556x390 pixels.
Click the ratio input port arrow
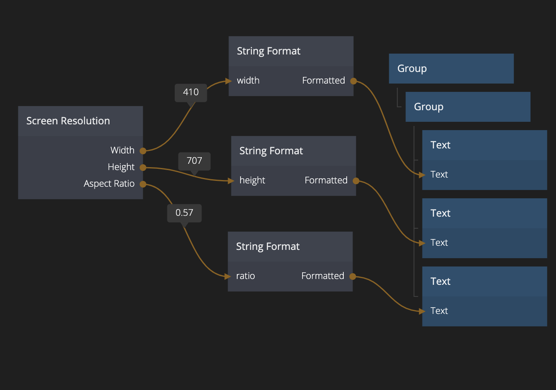click(x=228, y=276)
